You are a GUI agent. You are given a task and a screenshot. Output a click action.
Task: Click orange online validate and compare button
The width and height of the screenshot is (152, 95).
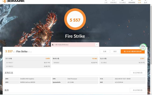click(x=132, y=51)
